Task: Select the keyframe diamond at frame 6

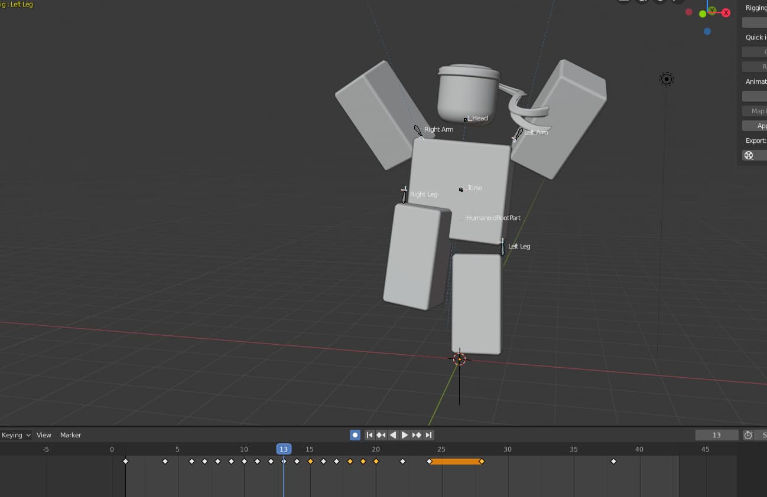Action: [x=191, y=461]
